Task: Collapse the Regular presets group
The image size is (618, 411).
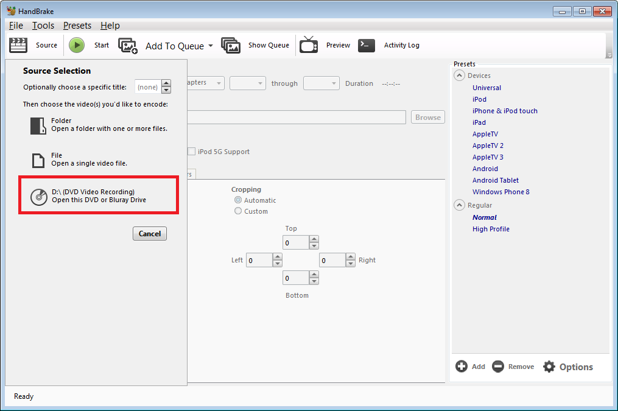Action: (459, 205)
